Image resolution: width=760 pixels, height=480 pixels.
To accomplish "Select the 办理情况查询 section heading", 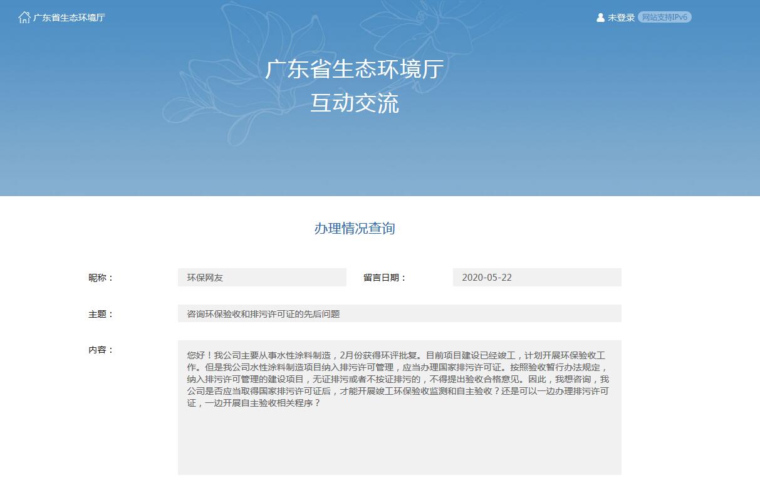I will 354,229.
